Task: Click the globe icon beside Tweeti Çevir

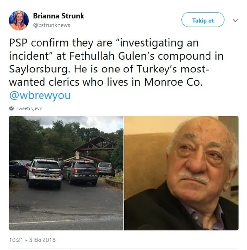Action: [x=11, y=108]
